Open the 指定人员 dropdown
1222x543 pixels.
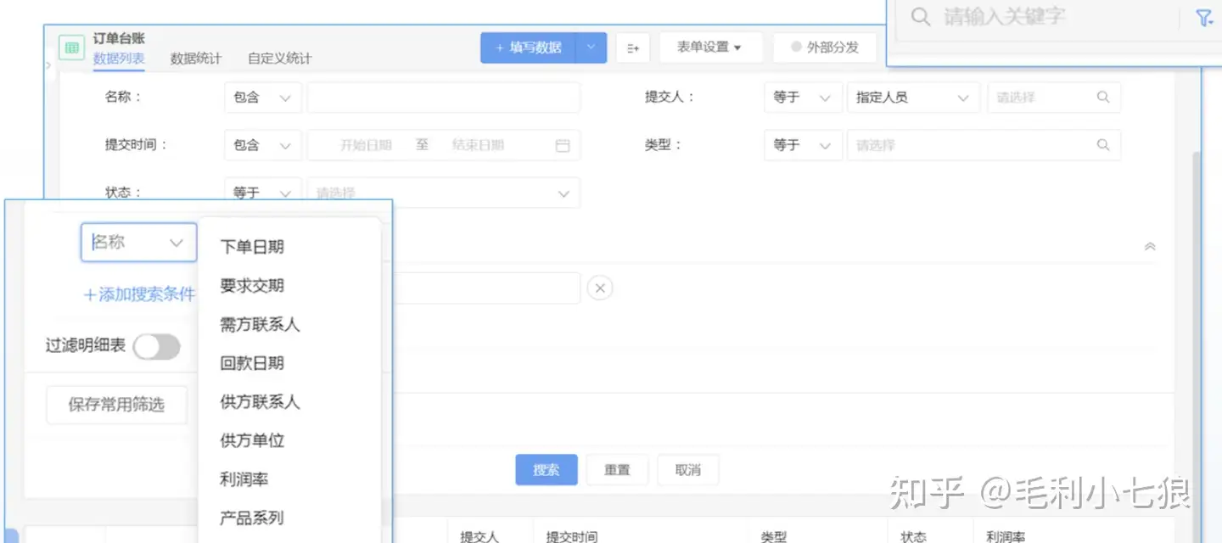tap(913, 98)
